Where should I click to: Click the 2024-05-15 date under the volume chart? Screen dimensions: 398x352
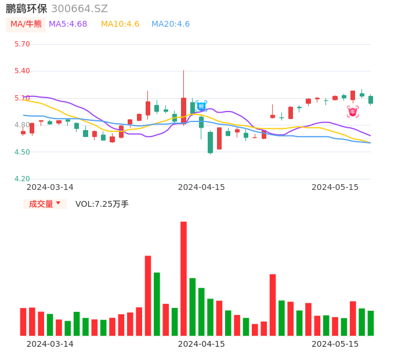[x=335, y=344]
